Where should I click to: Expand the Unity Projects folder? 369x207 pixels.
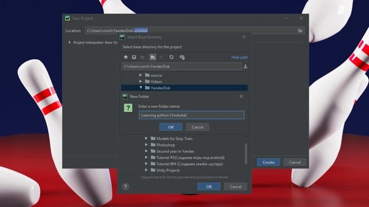[x=146, y=170]
